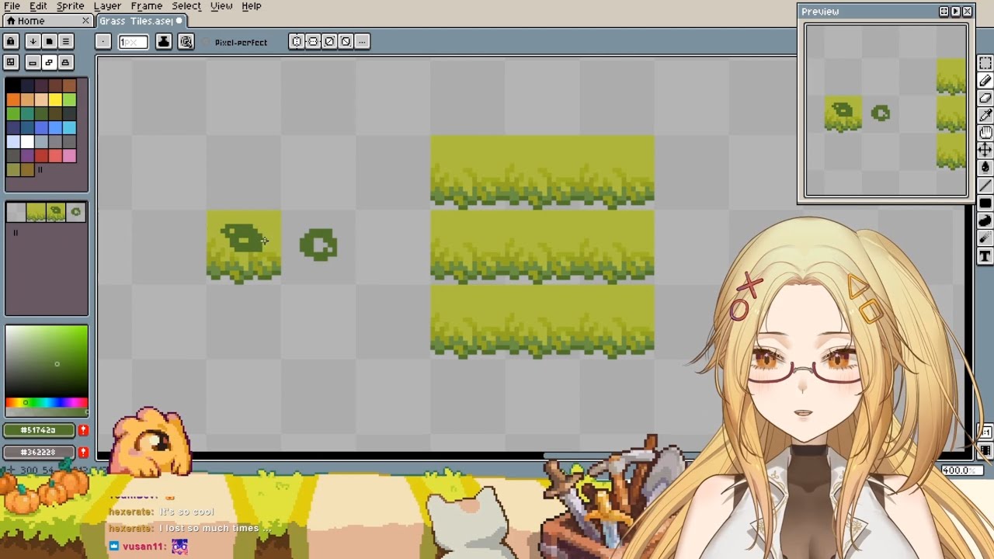
Task: Open the dynamics options button
Action: pos(186,42)
